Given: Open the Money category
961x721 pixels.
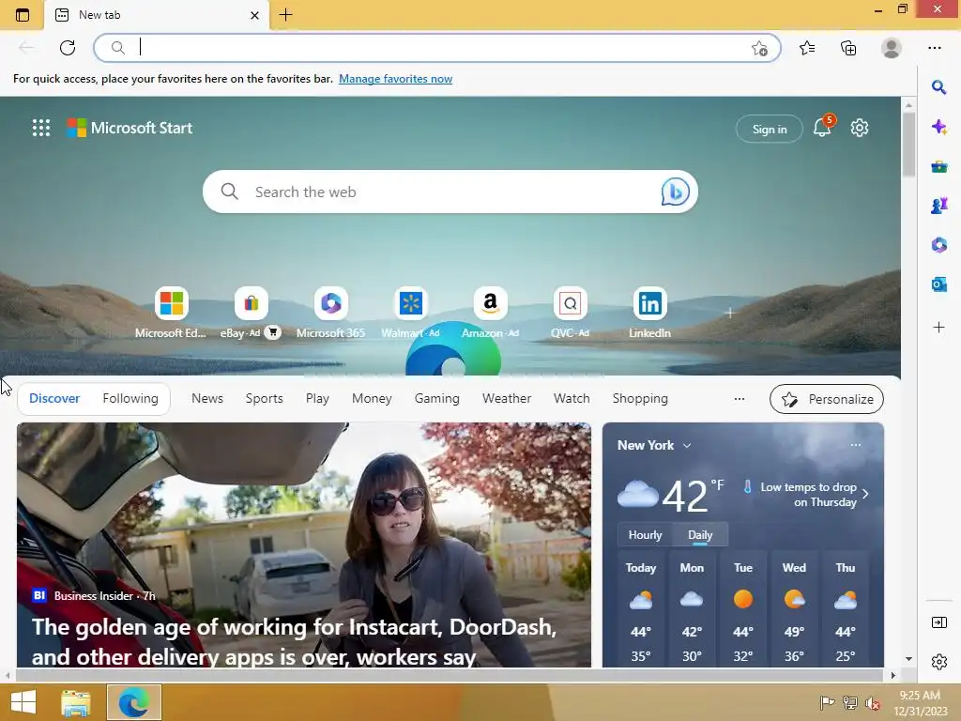Looking at the screenshot, I should tap(372, 398).
